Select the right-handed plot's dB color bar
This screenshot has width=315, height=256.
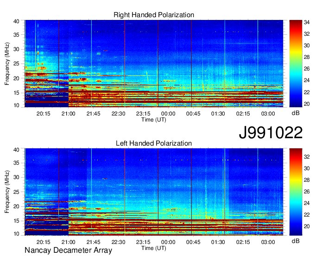pos(296,64)
